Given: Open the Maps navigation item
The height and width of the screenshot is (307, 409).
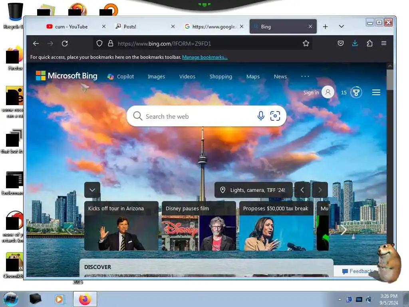Looking at the screenshot, I should pos(253,76).
